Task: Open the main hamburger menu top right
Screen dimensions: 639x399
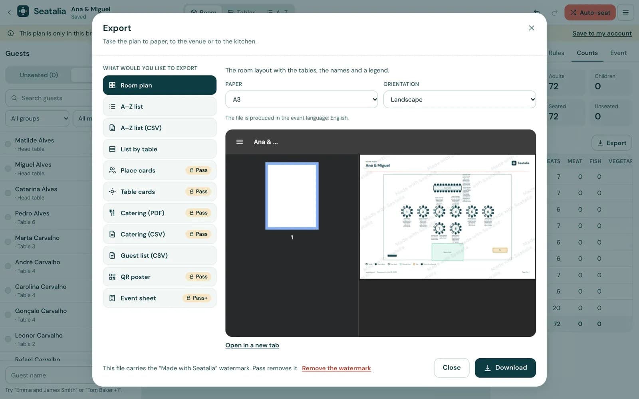Action: (x=625, y=13)
